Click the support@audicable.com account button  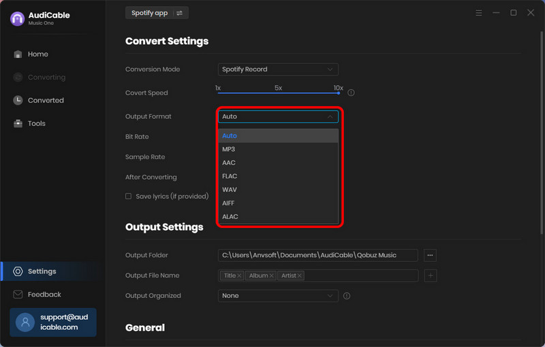coord(53,322)
